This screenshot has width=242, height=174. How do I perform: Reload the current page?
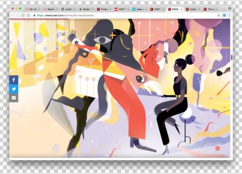(23, 15)
